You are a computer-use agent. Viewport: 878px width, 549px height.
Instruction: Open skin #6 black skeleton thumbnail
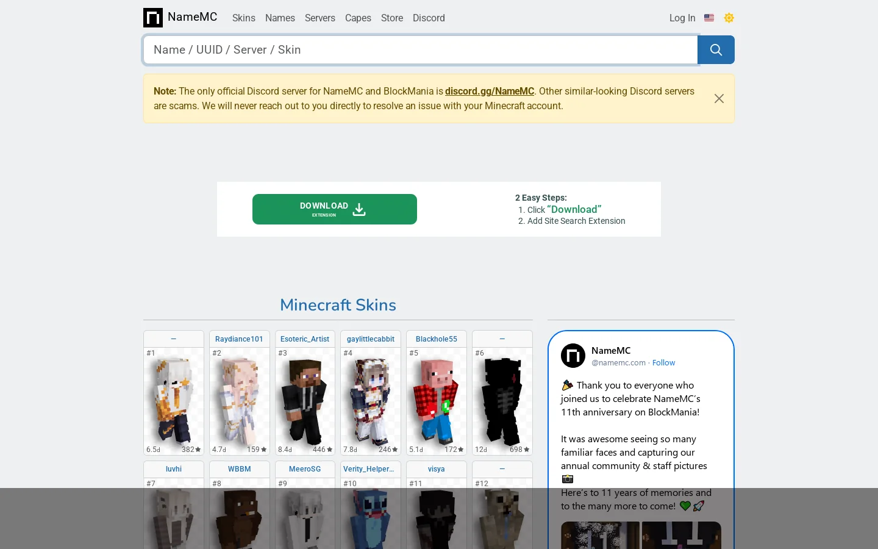coord(502,401)
